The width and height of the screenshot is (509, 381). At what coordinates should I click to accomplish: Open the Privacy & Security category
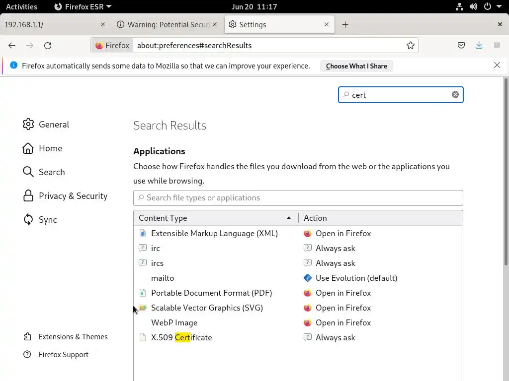tap(73, 196)
